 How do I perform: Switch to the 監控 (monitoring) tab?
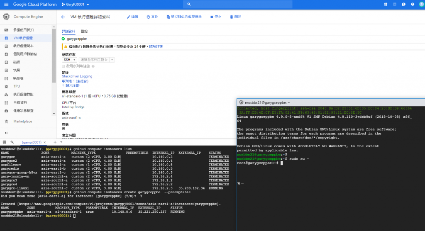84,32
